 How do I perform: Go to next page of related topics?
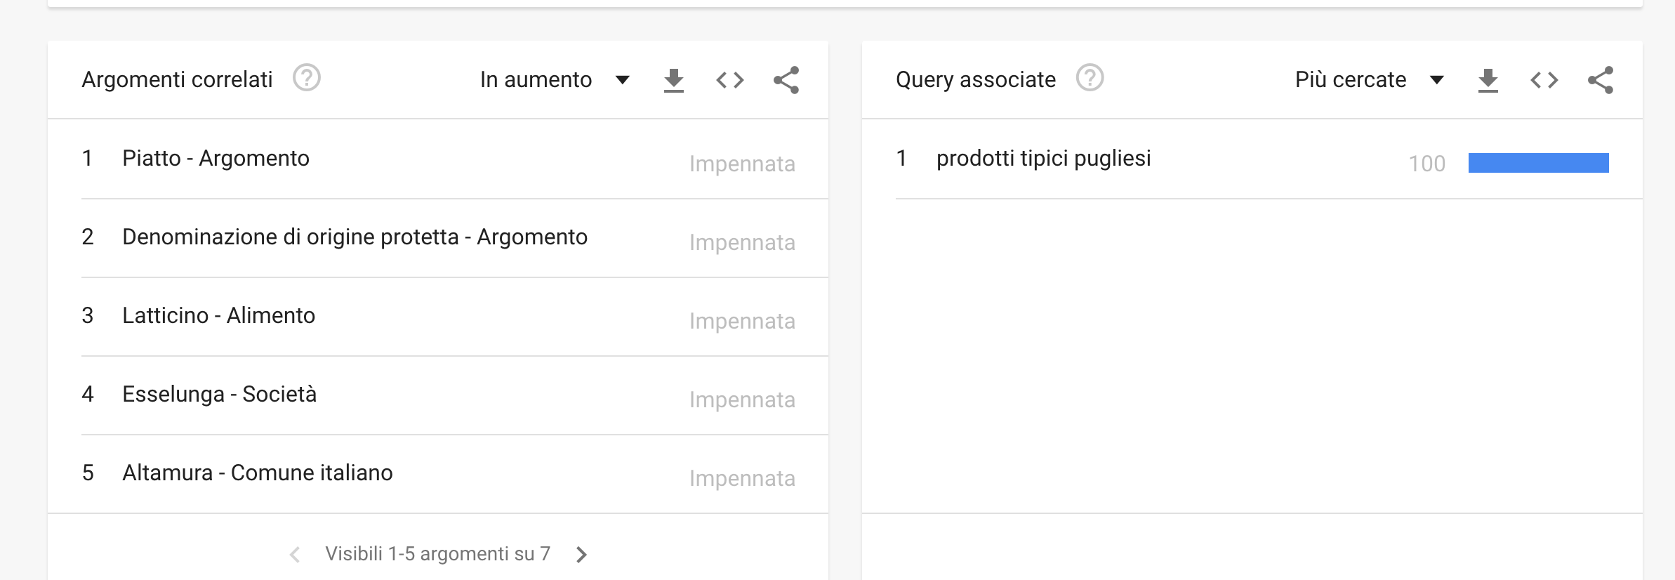(581, 555)
